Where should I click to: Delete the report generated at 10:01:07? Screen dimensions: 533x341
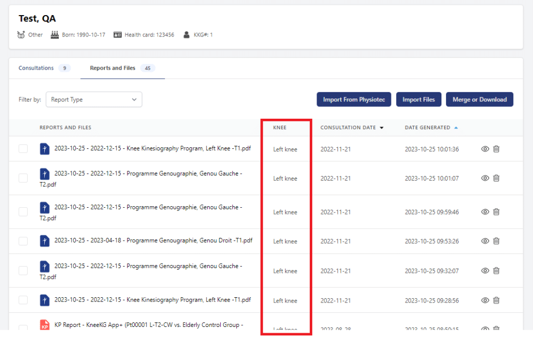[x=496, y=178]
